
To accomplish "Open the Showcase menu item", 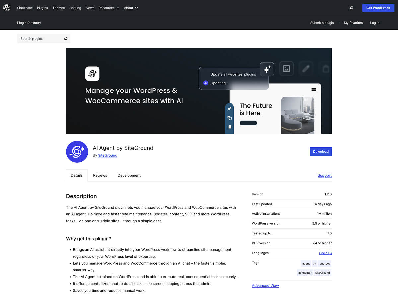I will pyautogui.click(x=25, y=8).
